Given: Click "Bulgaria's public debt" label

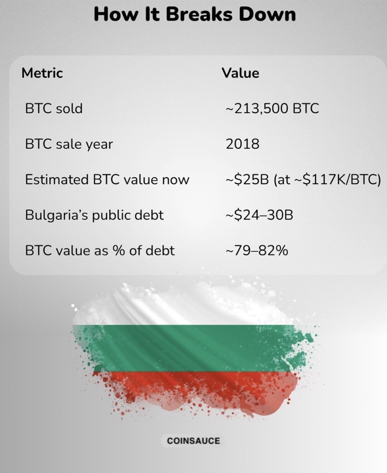Looking at the screenshot, I should pyautogui.click(x=95, y=215).
